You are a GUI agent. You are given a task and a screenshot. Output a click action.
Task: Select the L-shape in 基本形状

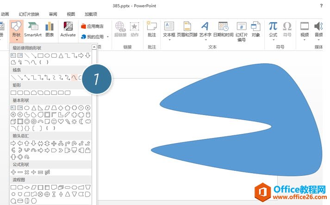click(x=61, y=115)
